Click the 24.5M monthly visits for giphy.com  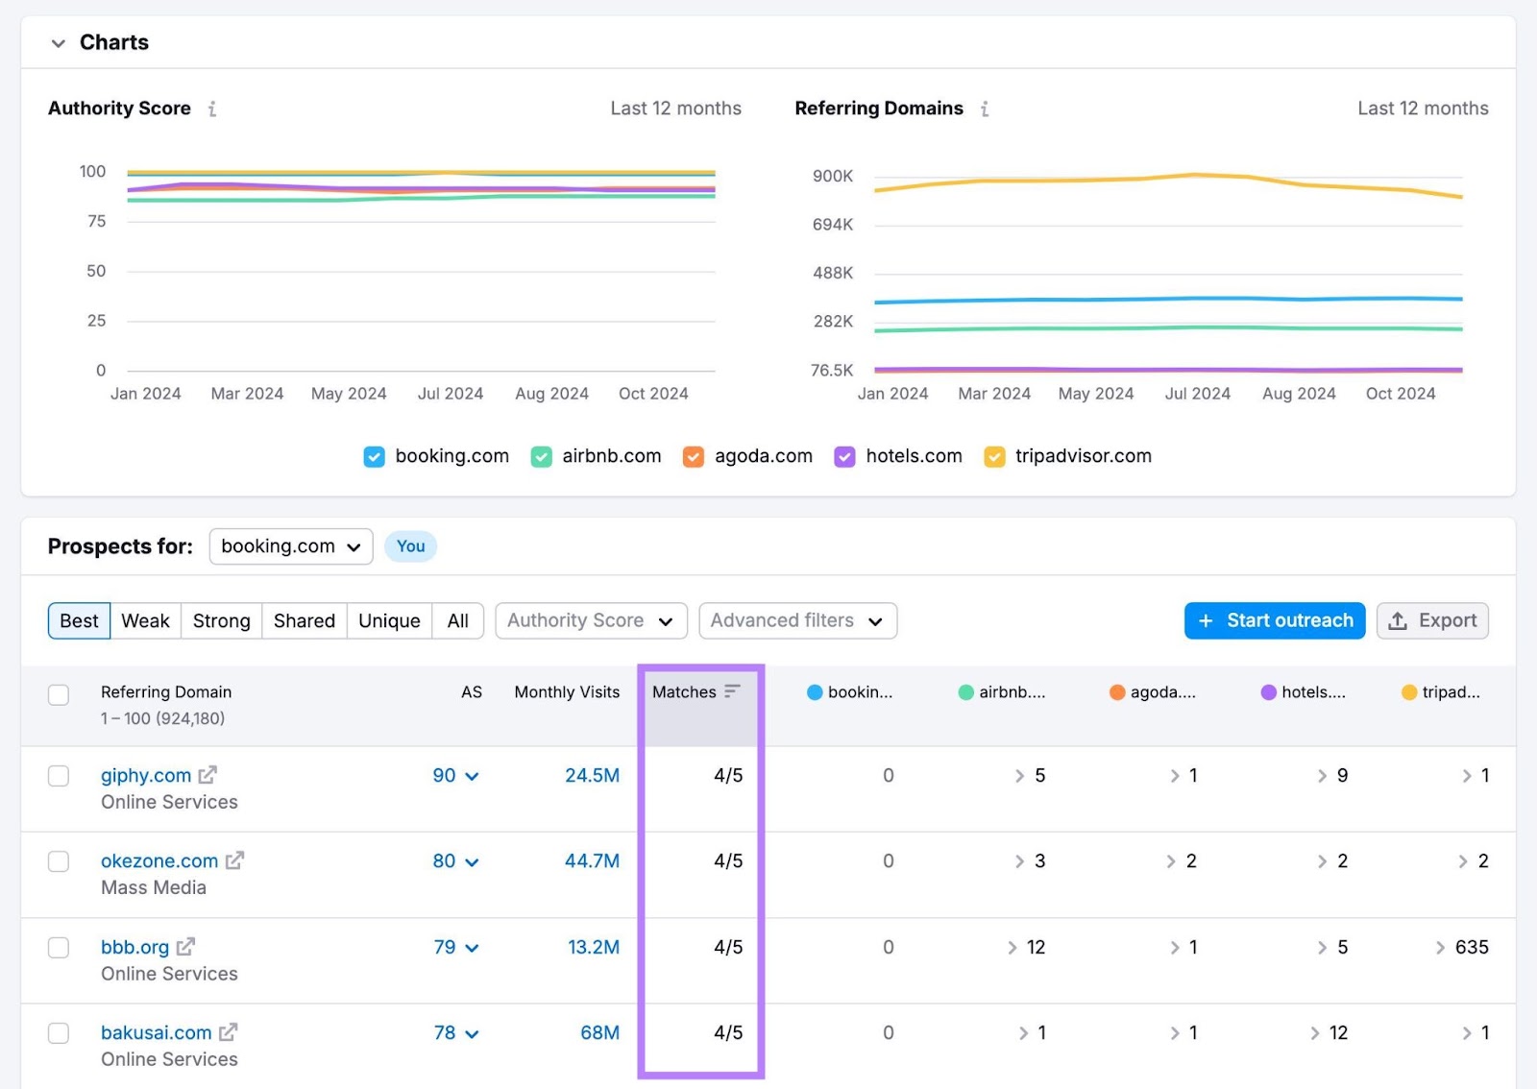(x=592, y=775)
